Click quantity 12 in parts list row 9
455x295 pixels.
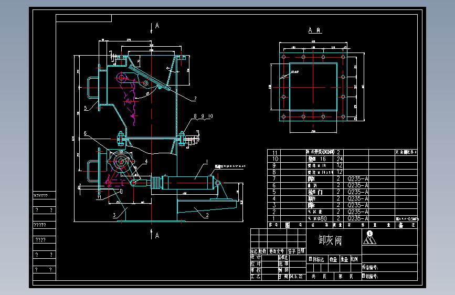pyautogui.click(x=340, y=165)
